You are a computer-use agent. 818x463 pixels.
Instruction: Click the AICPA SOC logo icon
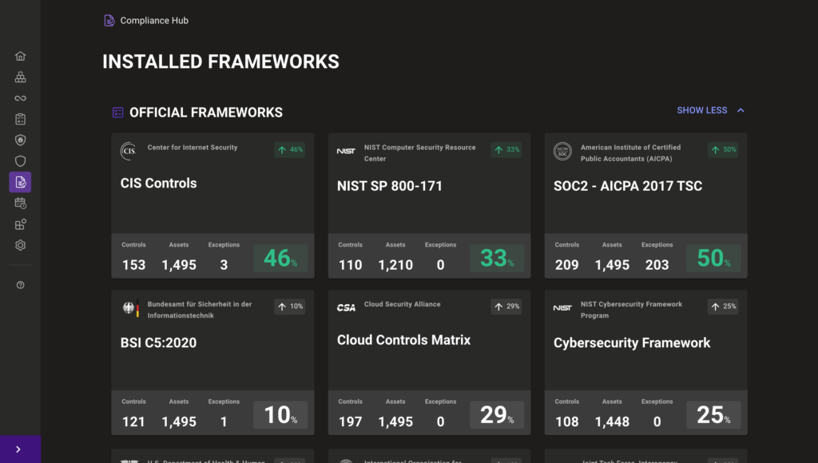pos(562,151)
